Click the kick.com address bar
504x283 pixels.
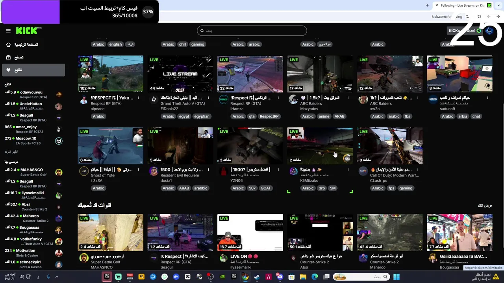coord(447,17)
